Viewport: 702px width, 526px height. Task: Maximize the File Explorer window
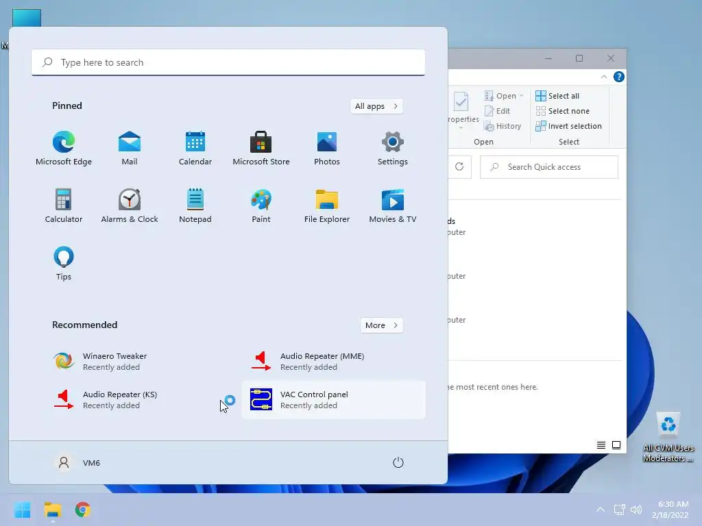pyautogui.click(x=579, y=58)
